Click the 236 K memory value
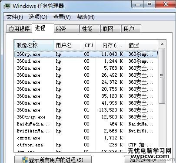This screenshot has width=176, height=163. 116,145
